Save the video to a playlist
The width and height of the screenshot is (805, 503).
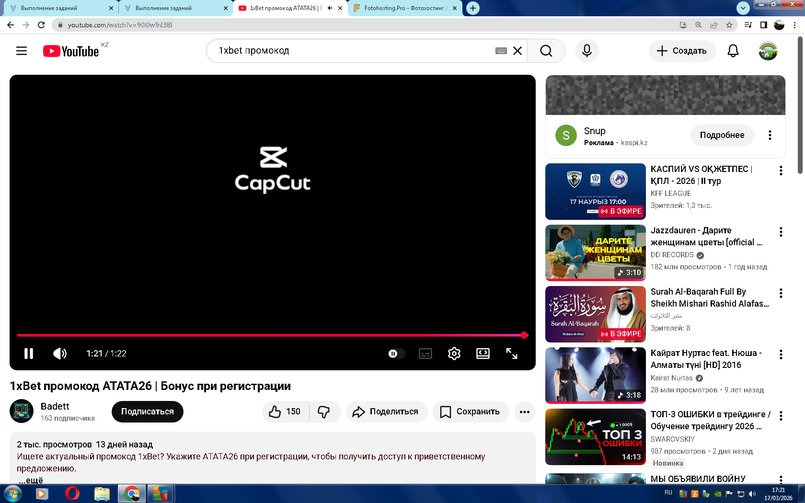click(471, 412)
